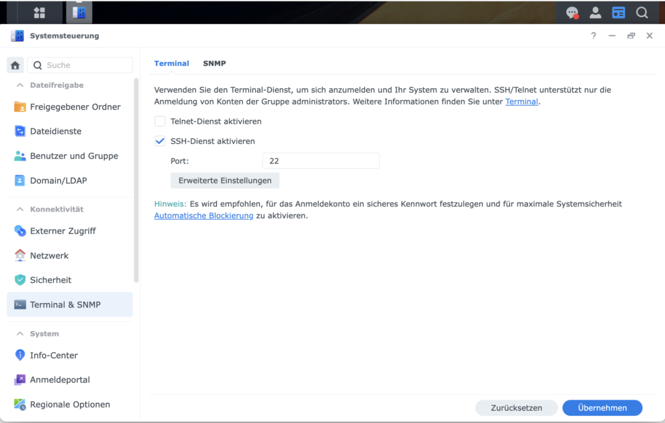Click the Systemsteuerung window title icon

pyautogui.click(x=18, y=36)
